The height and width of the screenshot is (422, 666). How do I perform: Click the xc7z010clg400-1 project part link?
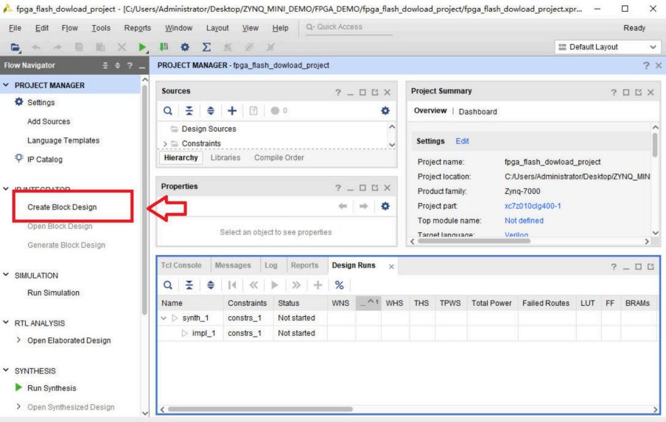pyautogui.click(x=533, y=206)
